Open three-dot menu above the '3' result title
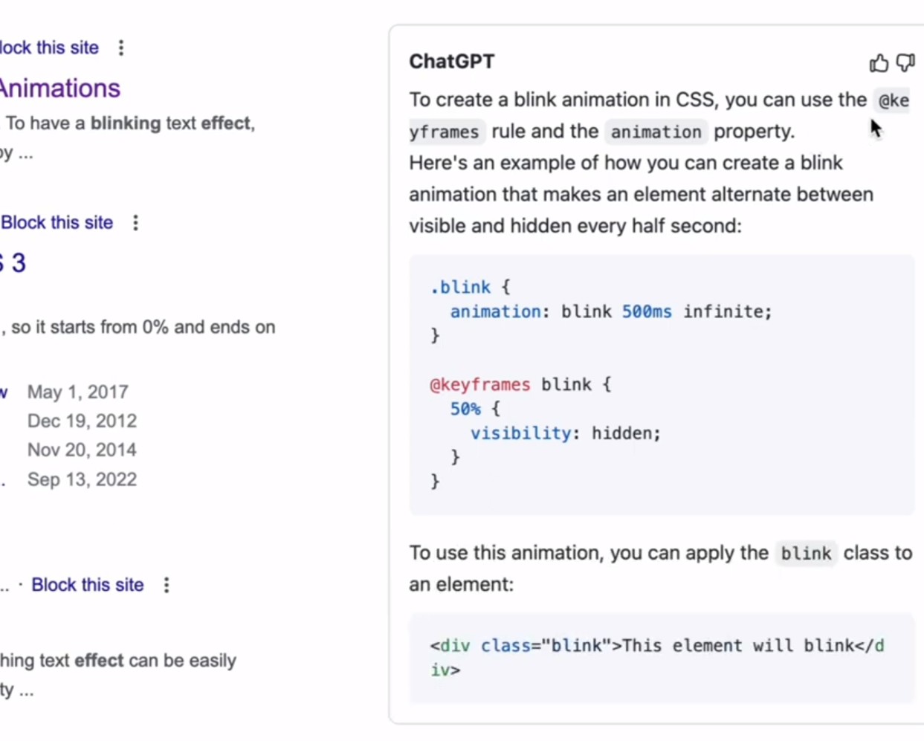The width and height of the screenshot is (924, 741). [x=135, y=223]
